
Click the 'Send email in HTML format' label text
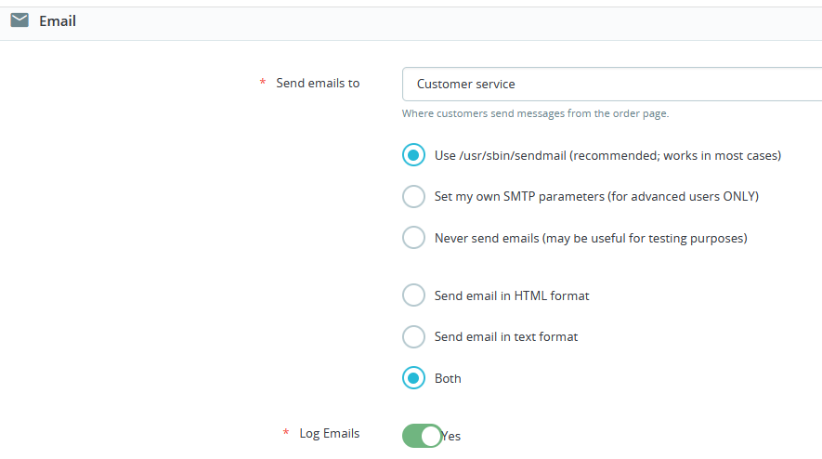pos(512,295)
